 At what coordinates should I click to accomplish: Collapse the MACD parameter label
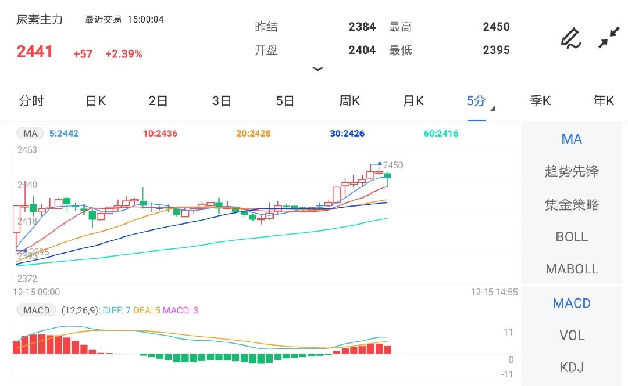click(36, 310)
